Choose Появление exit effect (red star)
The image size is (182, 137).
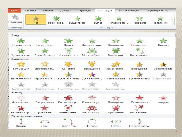[x=140, y=99]
